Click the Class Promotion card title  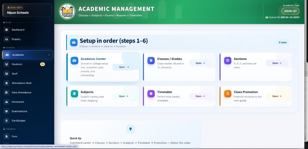tap(246, 92)
